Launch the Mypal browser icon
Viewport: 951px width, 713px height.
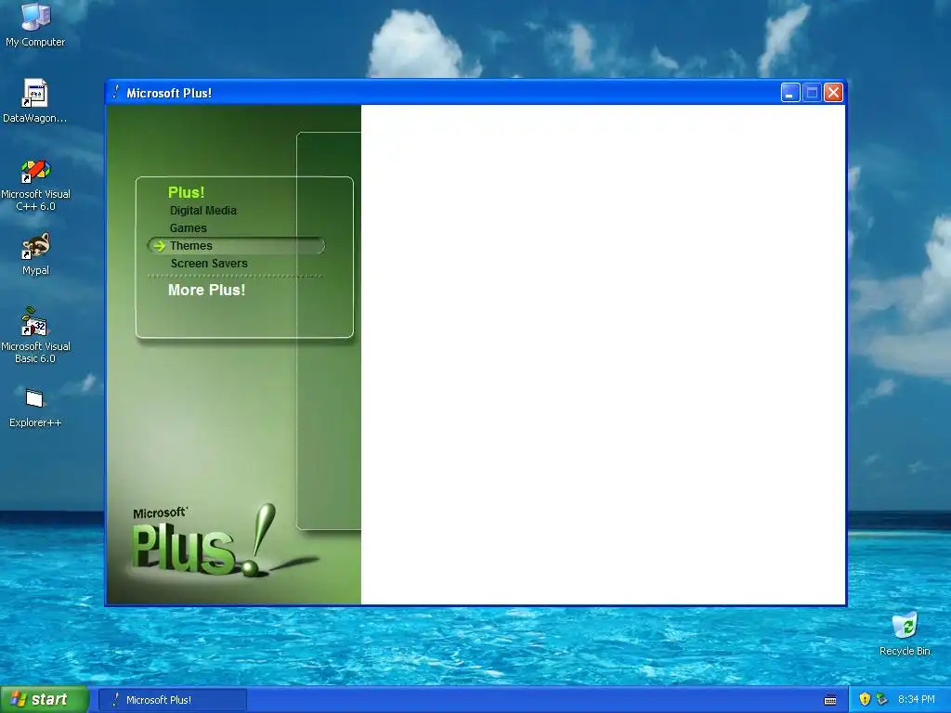pyautogui.click(x=35, y=253)
